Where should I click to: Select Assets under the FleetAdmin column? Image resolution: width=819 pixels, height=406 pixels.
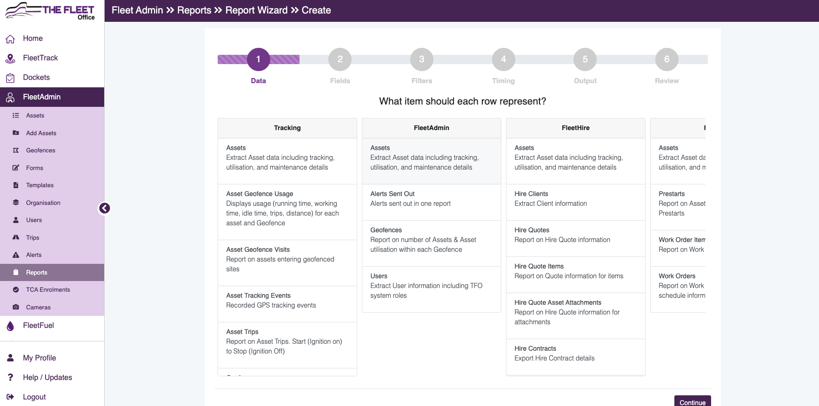click(432, 161)
